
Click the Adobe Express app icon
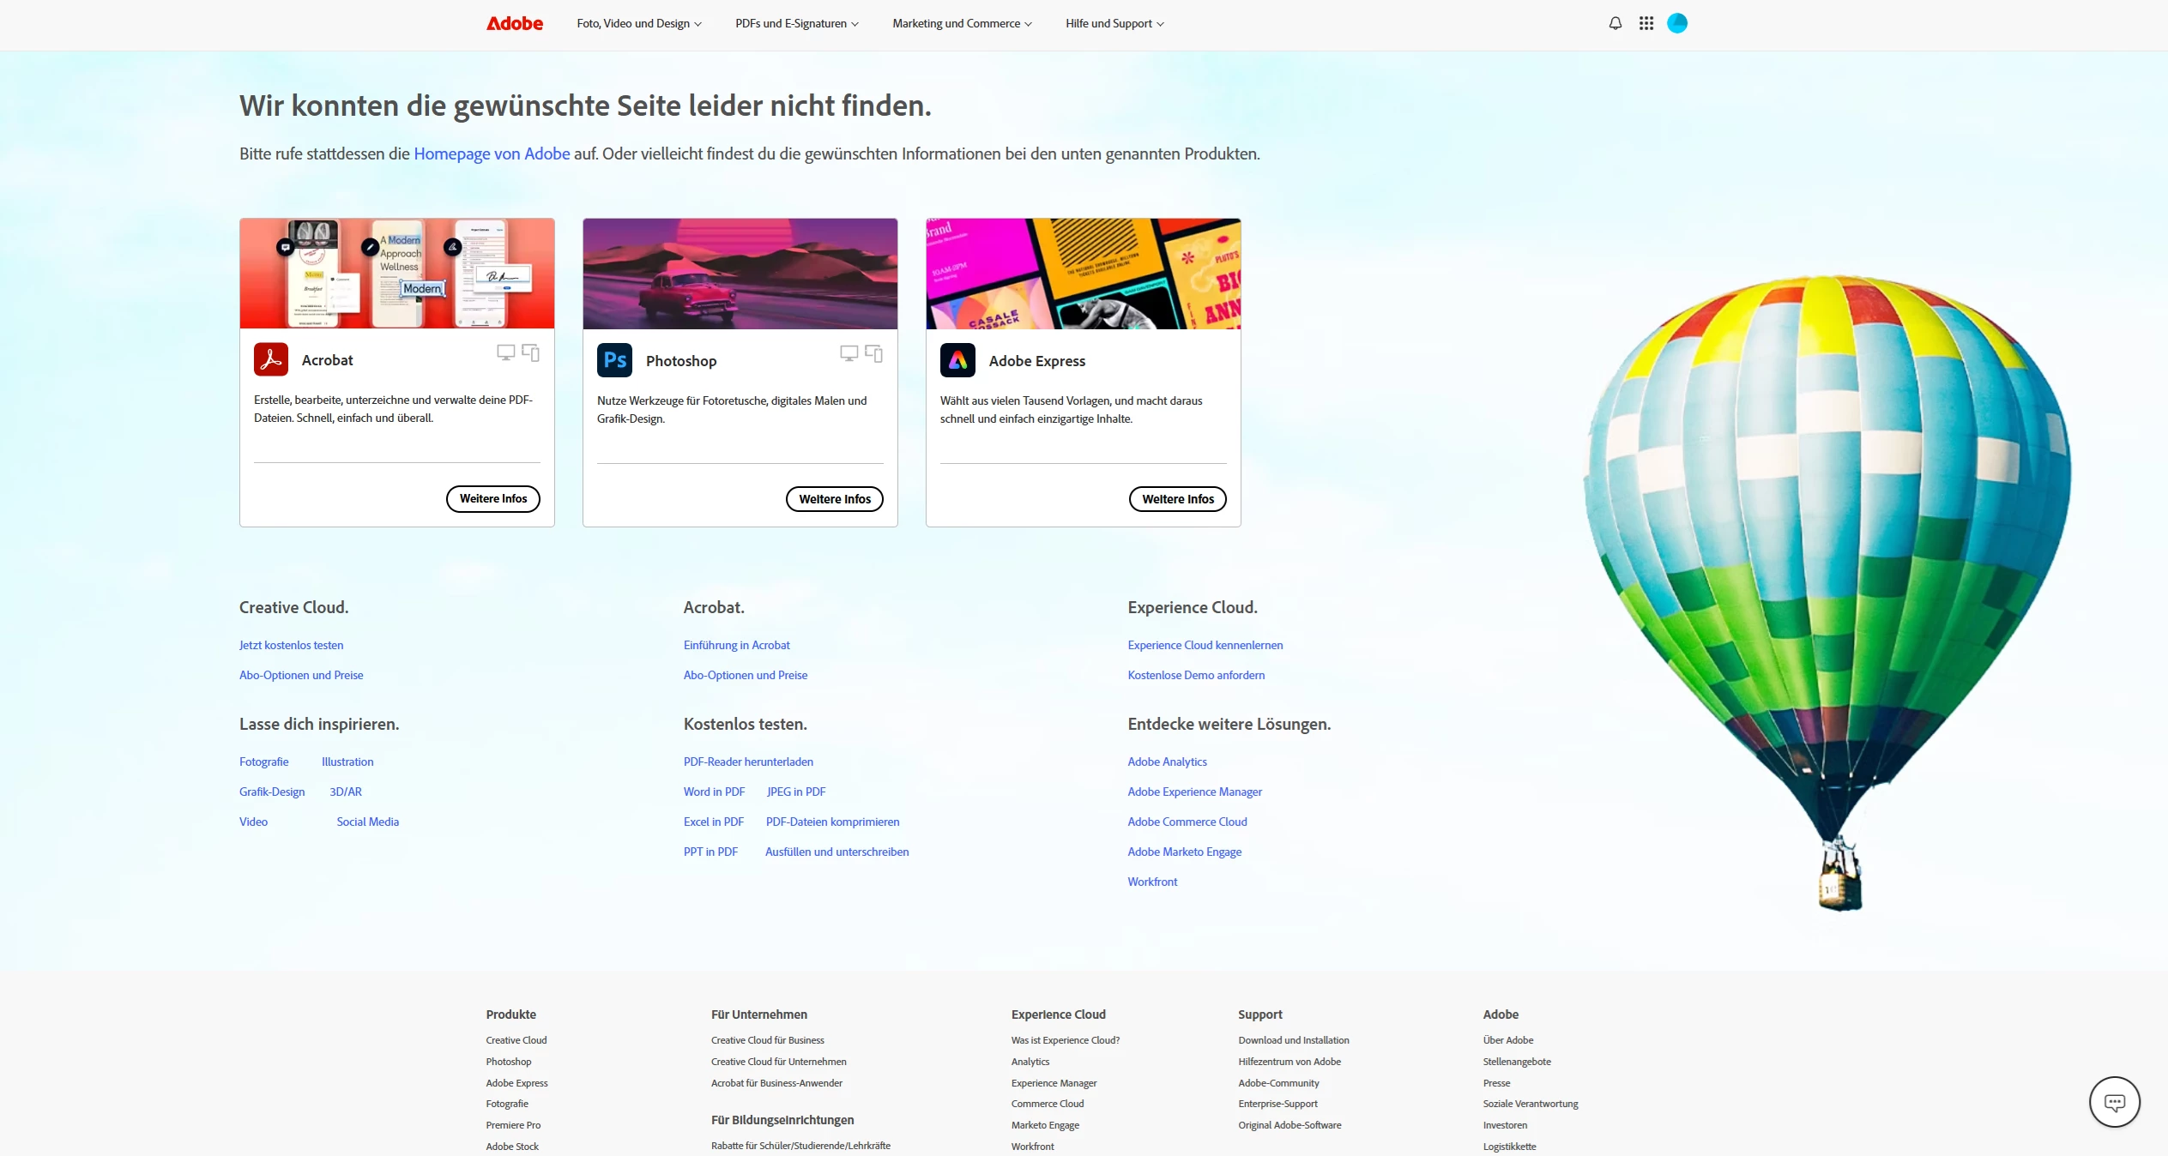coord(957,360)
